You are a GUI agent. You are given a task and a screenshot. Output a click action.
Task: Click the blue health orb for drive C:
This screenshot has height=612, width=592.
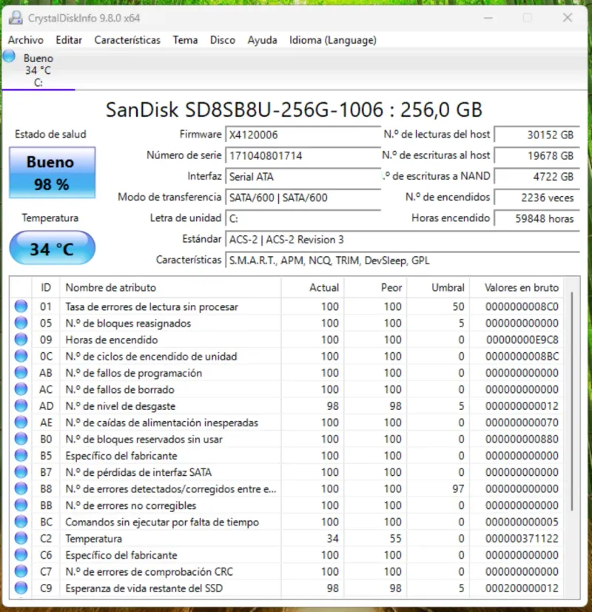[x=9, y=56]
